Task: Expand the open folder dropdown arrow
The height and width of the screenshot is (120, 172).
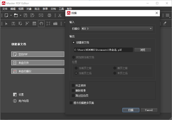Action: pyautogui.click(x=20, y=15)
